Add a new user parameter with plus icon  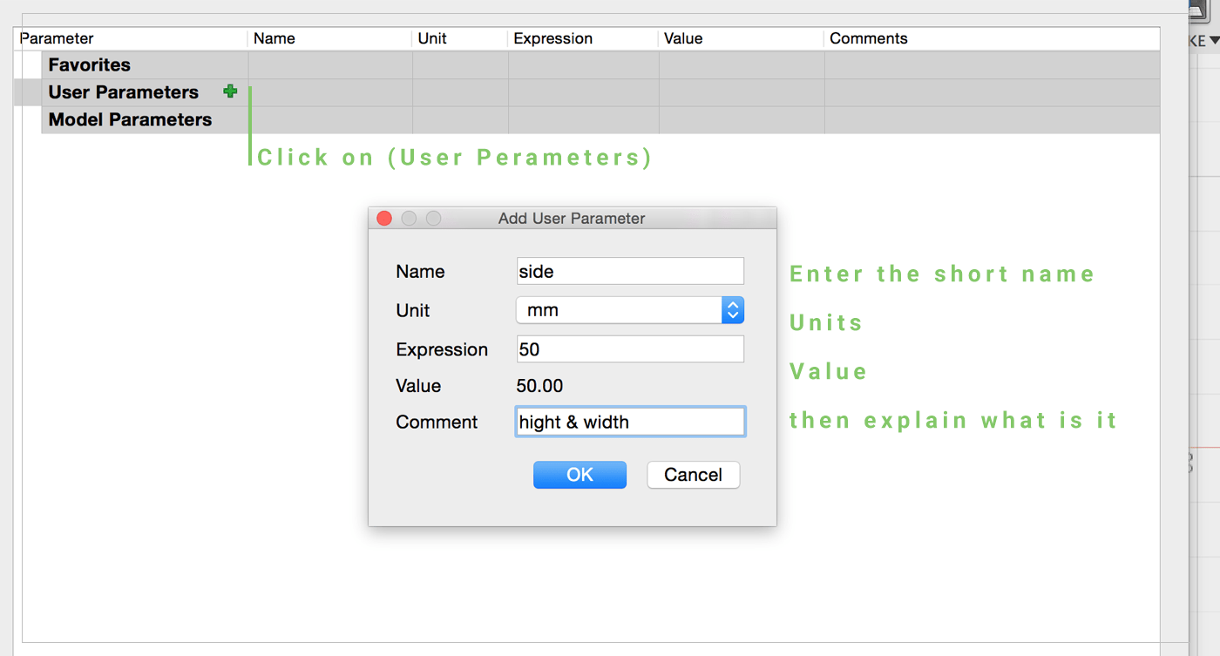[x=230, y=91]
